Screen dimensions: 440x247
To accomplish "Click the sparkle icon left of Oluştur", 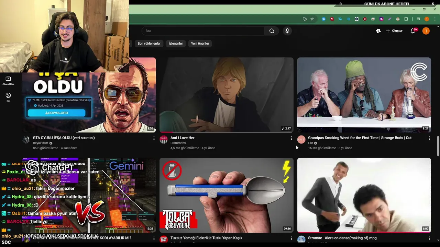I will pyautogui.click(x=378, y=31).
